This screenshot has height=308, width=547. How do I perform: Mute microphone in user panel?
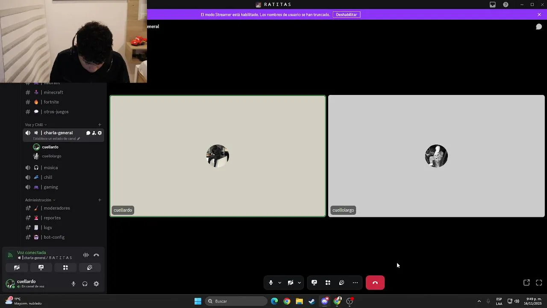pos(74,284)
